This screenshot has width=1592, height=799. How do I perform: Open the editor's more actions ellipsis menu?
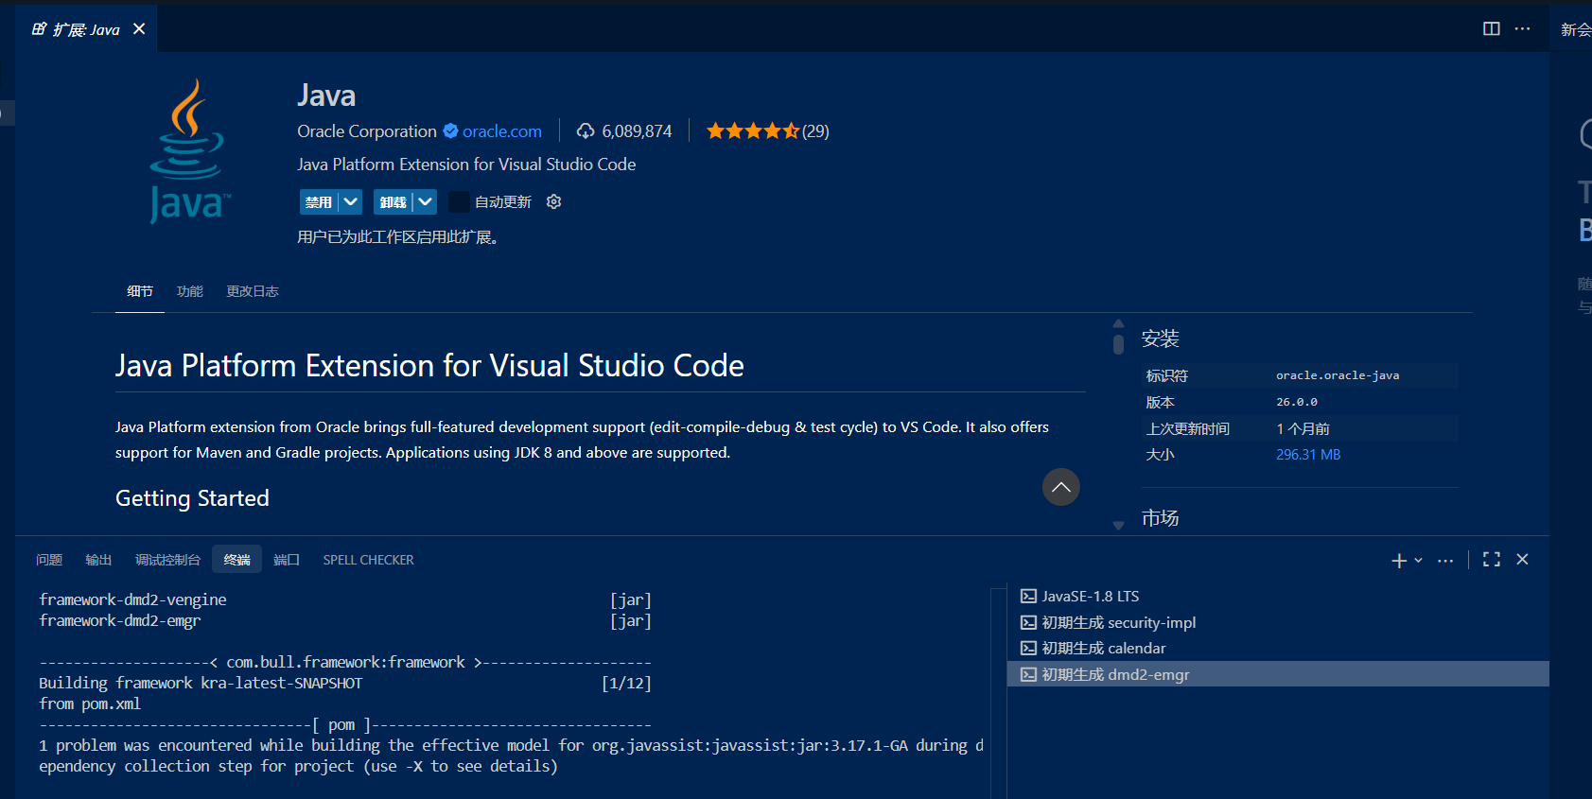pos(1522,28)
